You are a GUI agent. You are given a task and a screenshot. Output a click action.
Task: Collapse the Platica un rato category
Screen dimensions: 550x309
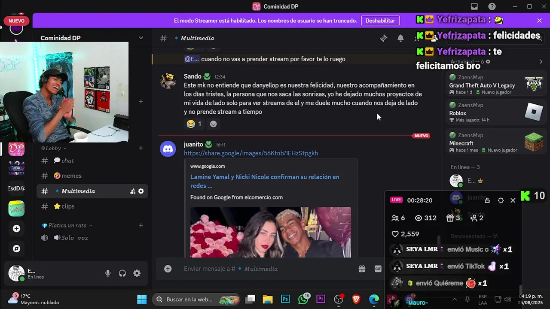(x=67, y=225)
